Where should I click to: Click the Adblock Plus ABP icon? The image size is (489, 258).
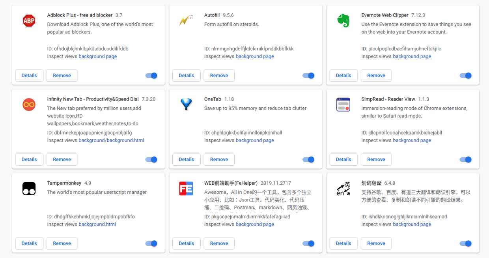point(29,21)
